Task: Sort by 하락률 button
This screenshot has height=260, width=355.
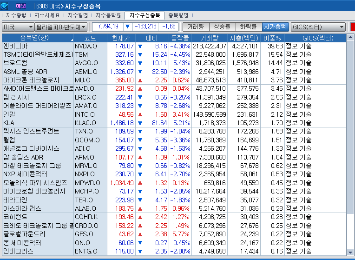Action: pos(249,27)
